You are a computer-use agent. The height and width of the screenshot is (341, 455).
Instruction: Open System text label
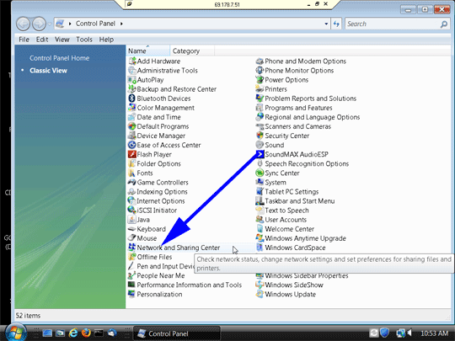[276, 183]
